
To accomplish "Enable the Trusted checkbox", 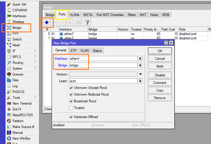I will tap(71, 108).
